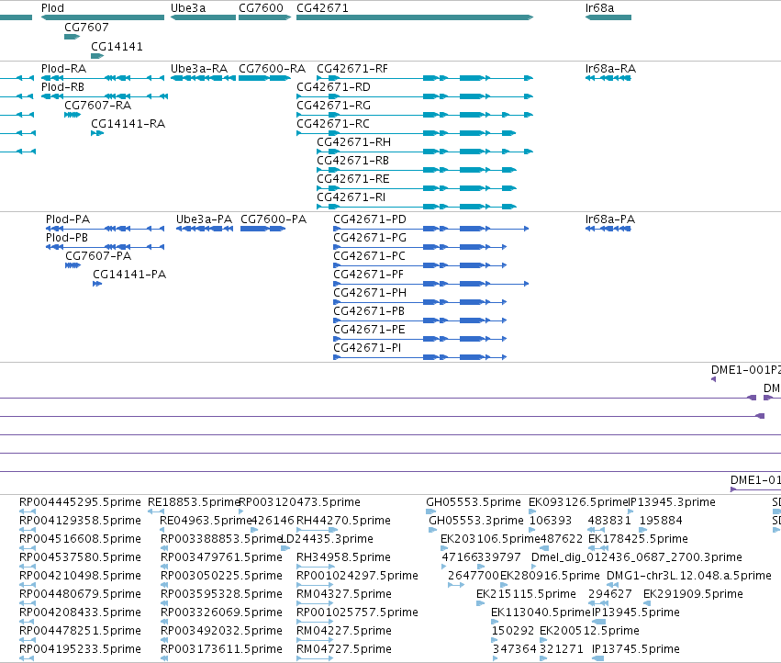Click EST RP003173611.5prime
781x663 pixels.
(221, 649)
